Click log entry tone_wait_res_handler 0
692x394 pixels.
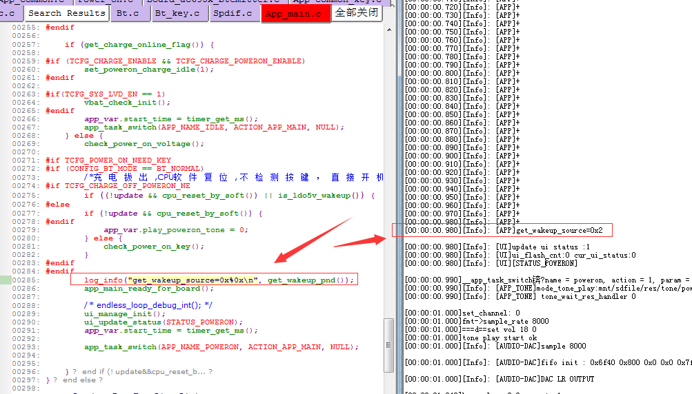[x=520, y=297]
